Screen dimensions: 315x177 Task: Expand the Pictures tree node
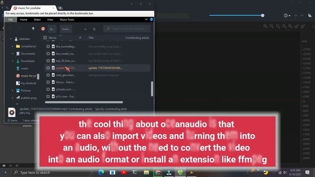pos(12,90)
